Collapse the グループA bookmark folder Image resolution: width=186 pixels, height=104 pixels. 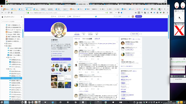tap(7, 57)
